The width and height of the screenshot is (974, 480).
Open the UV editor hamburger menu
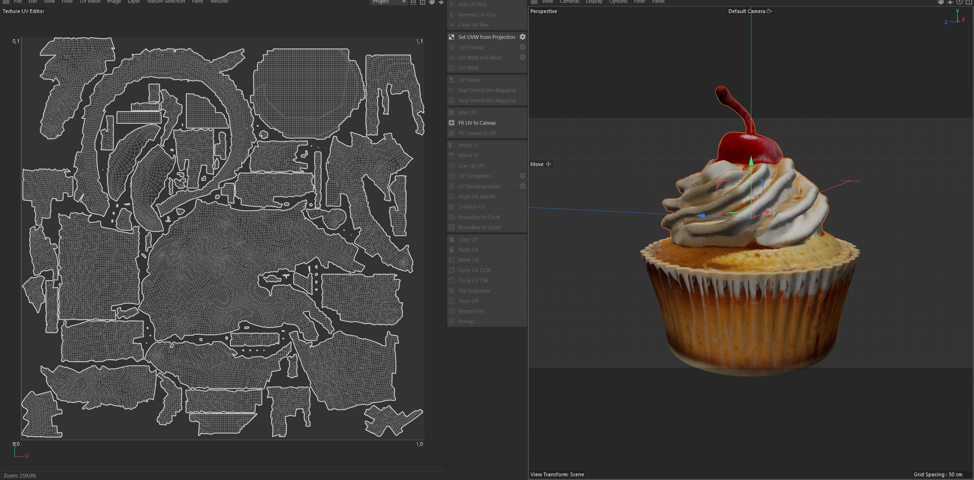pos(6,2)
